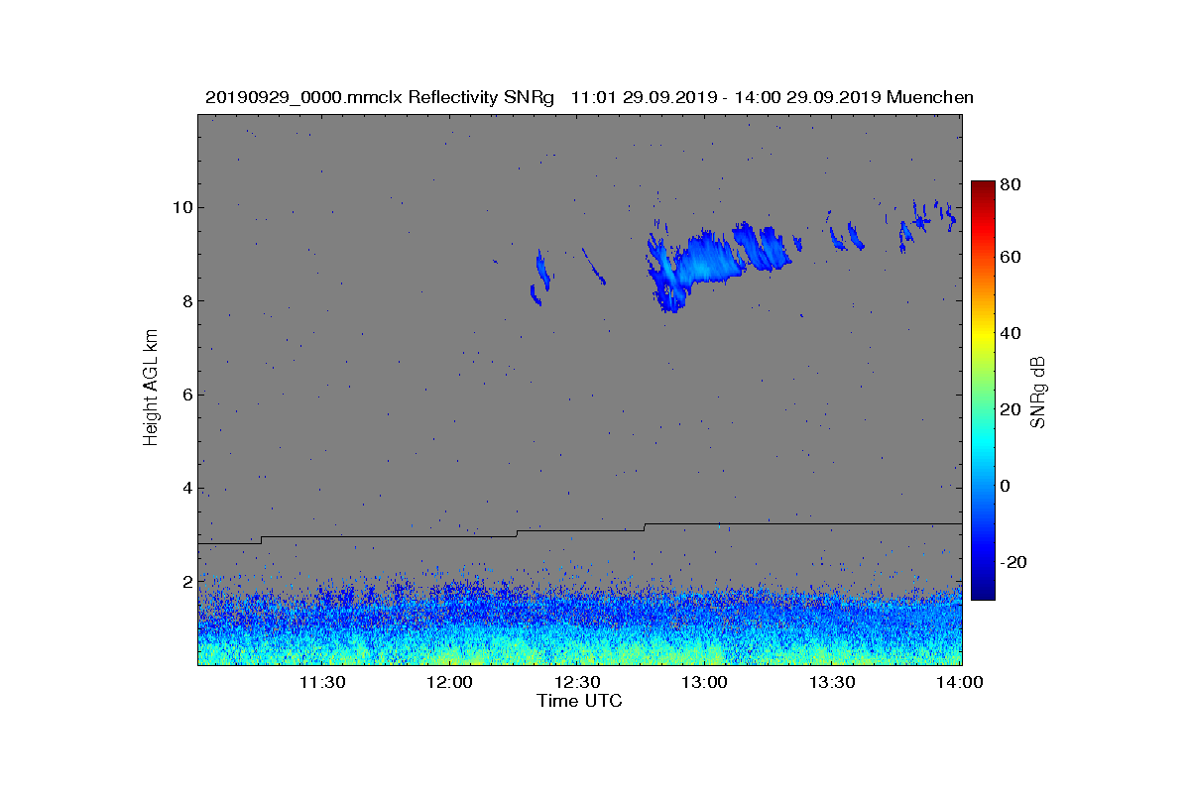1190x793 pixels.
Task: Click the colorbar tick label 60
Action: point(1011,258)
